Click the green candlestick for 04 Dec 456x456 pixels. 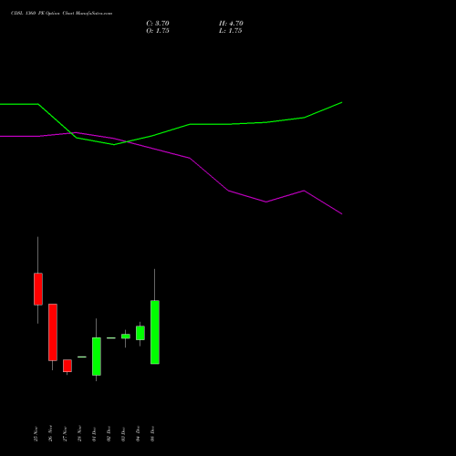(x=140, y=333)
